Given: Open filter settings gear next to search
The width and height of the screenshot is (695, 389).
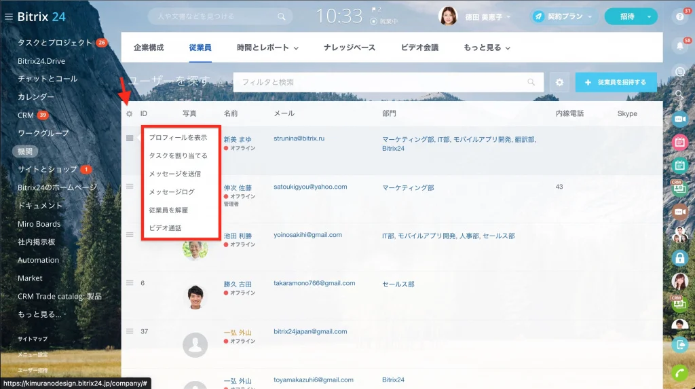Looking at the screenshot, I should point(559,83).
